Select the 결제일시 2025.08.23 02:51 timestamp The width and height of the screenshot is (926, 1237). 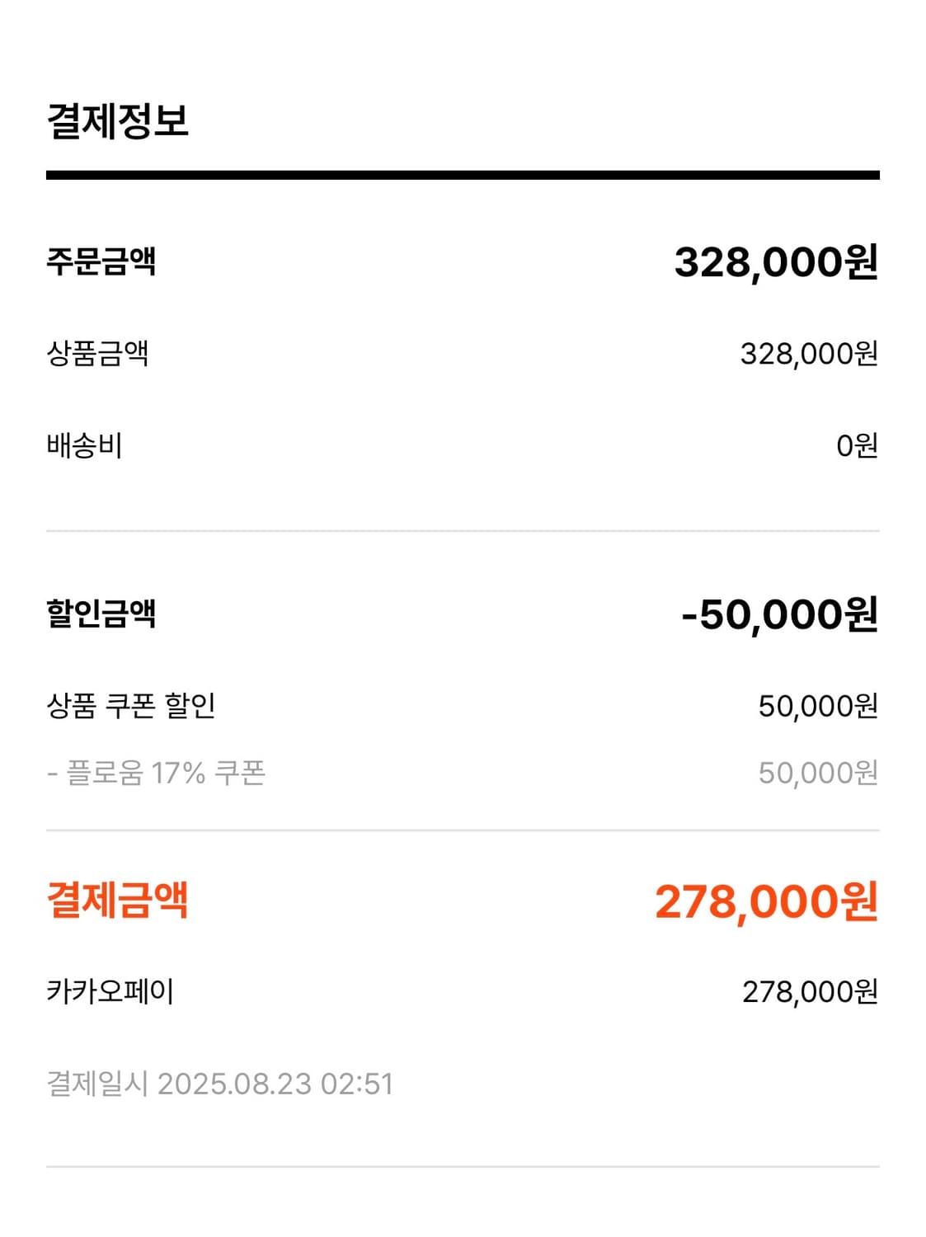point(220,1084)
